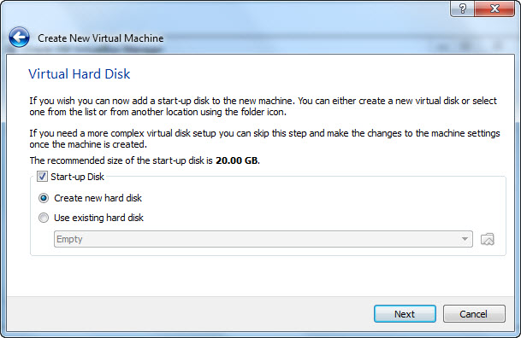Open the Empty hard disk combo box
Image resolution: width=521 pixels, height=338 pixels.
263,239
